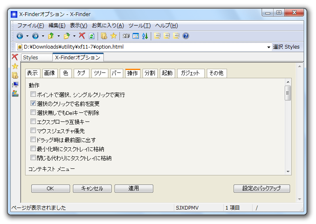
Task: Open help with the blue question mark icon
Action: pos(186,36)
